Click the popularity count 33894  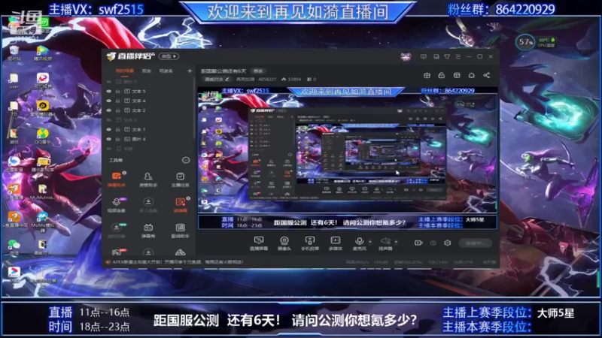(x=294, y=80)
